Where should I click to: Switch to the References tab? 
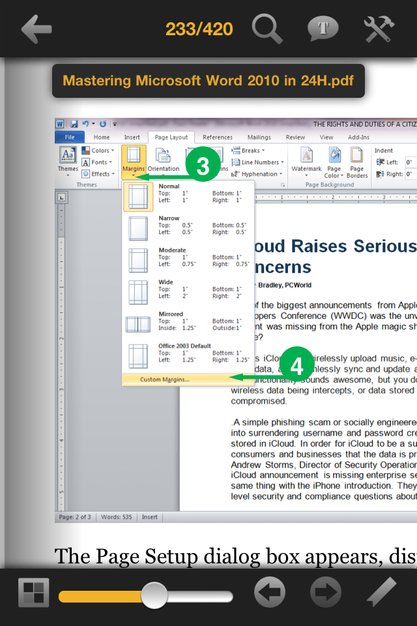[218, 138]
